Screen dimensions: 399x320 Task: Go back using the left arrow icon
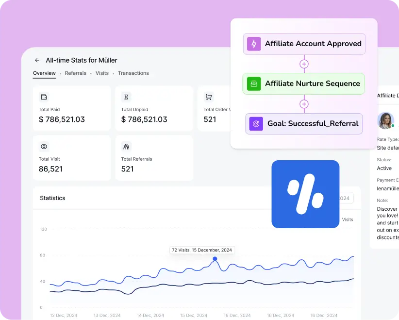37,60
